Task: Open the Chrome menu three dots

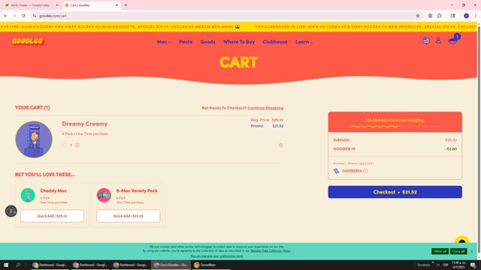Action: [x=476, y=16]
